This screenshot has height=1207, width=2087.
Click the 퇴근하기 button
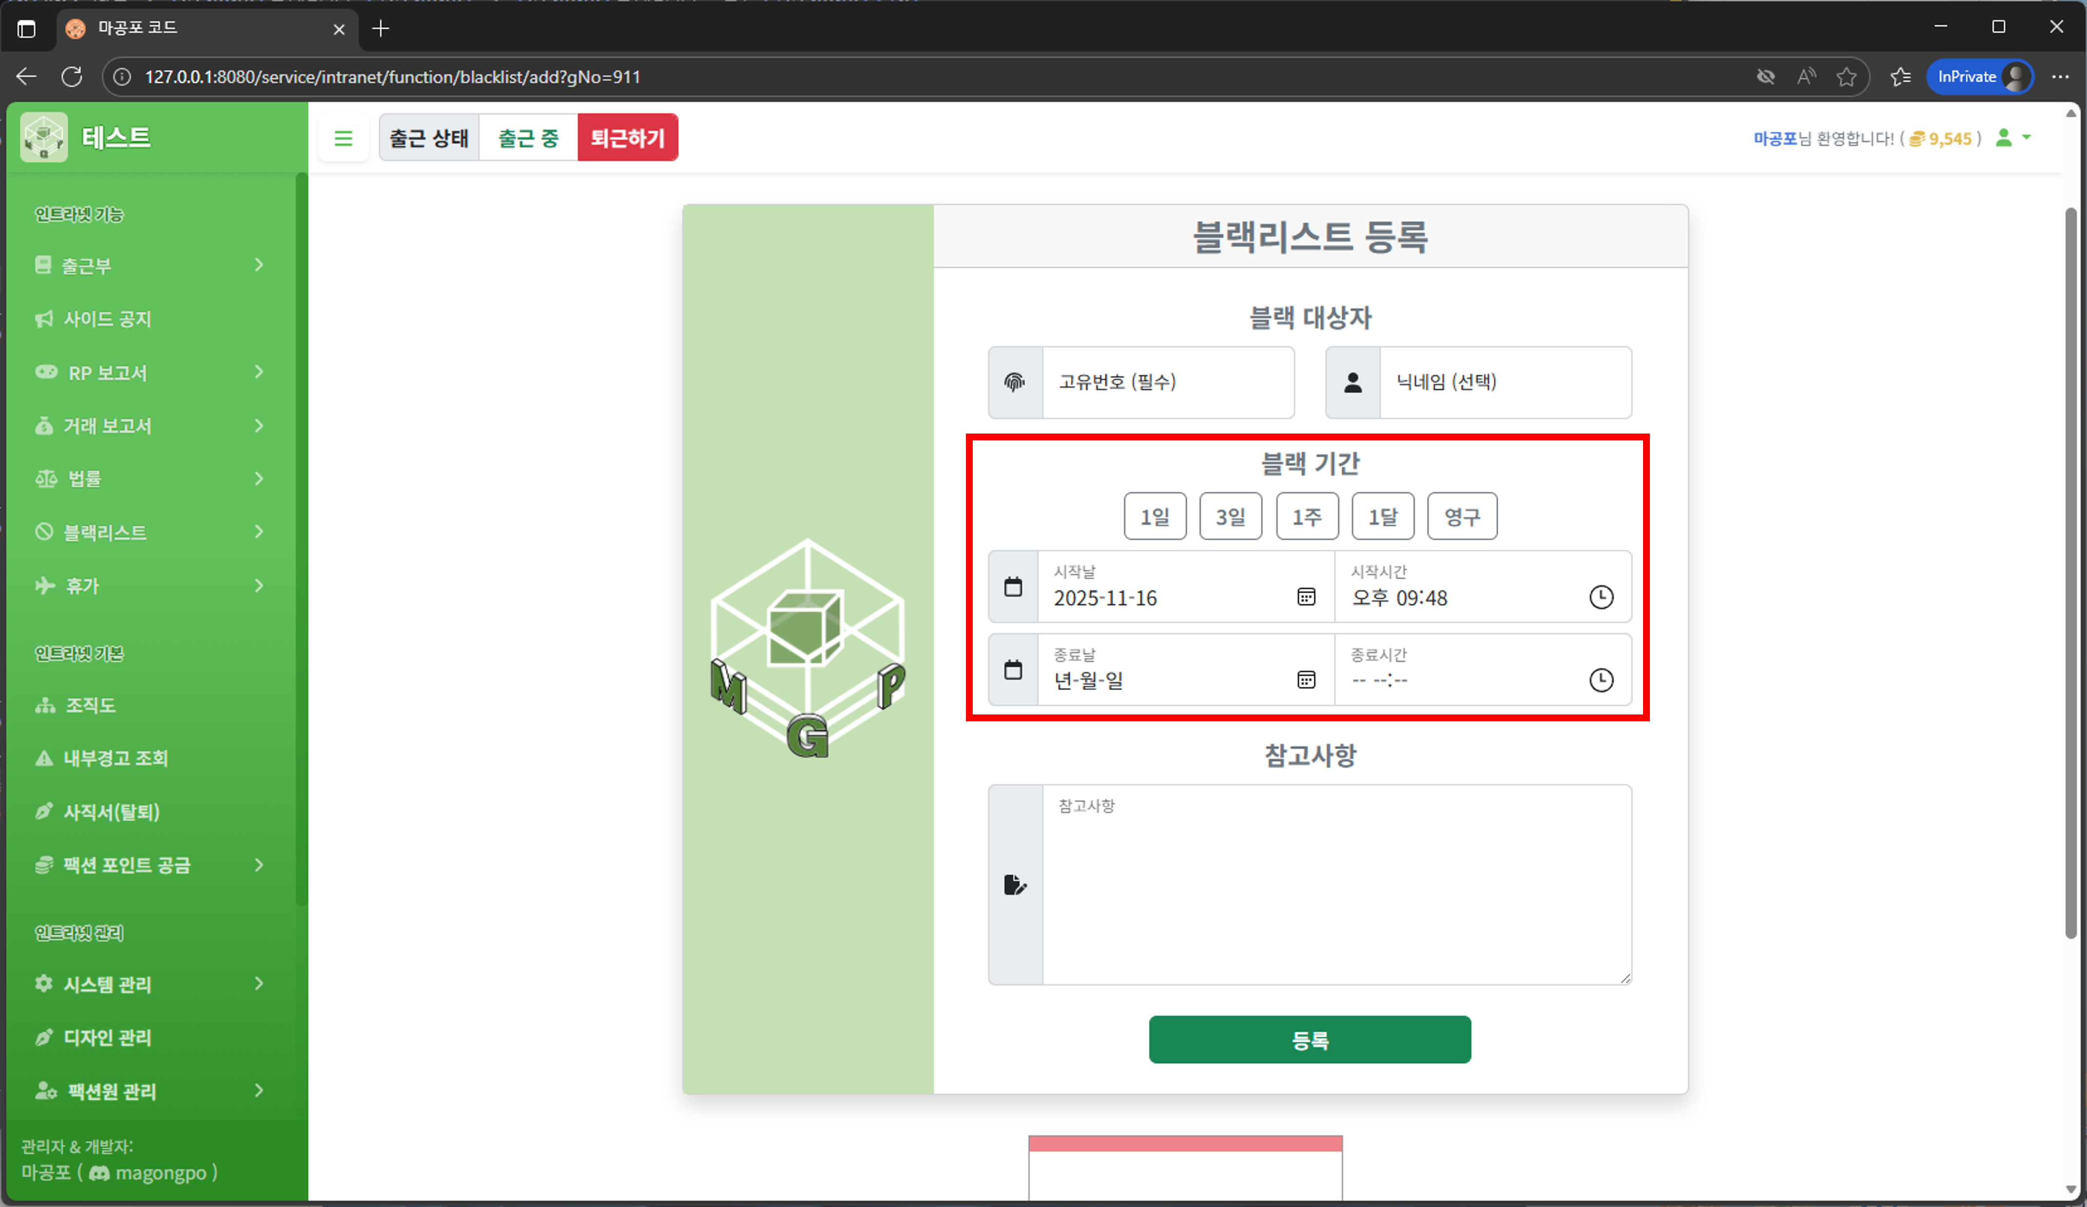pyautogui.click(x=628, y=138)
